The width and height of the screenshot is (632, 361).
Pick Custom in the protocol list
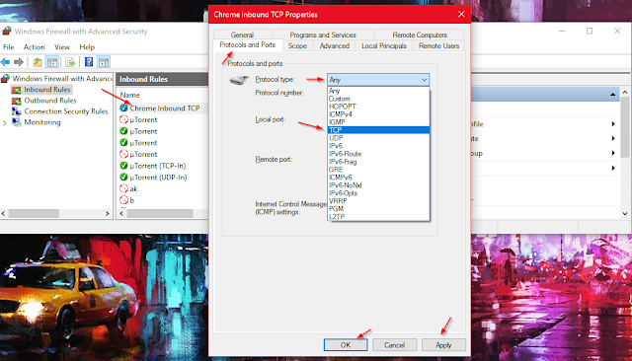[378, 99]
